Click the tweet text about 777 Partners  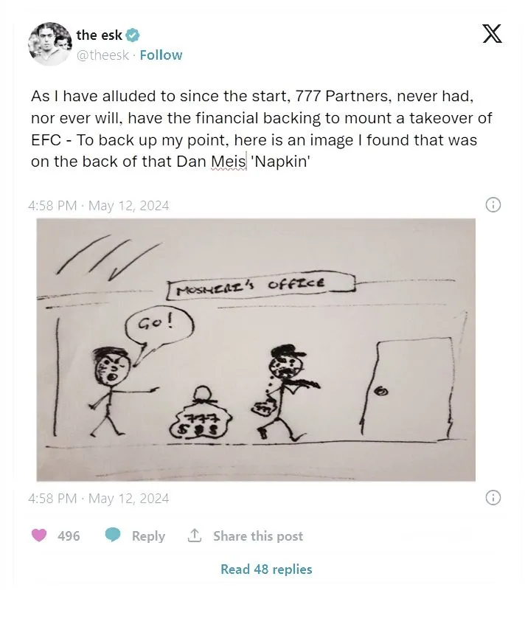point(262,129)
